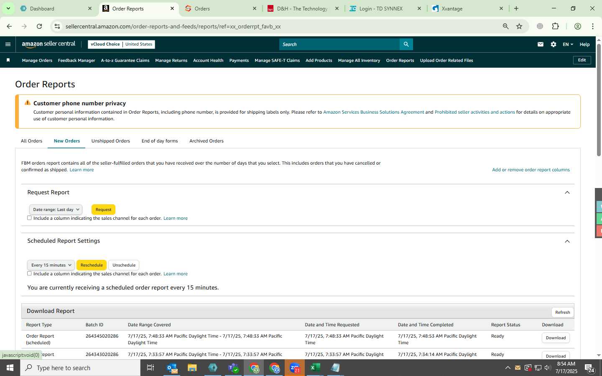Click the Windows Start button
This screenshot has width=602, height=376.
point(10,368)
